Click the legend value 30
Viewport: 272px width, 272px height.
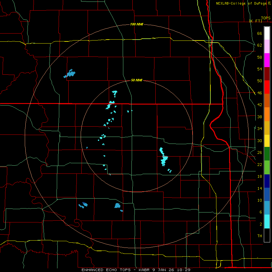click(x=260, y=141)
